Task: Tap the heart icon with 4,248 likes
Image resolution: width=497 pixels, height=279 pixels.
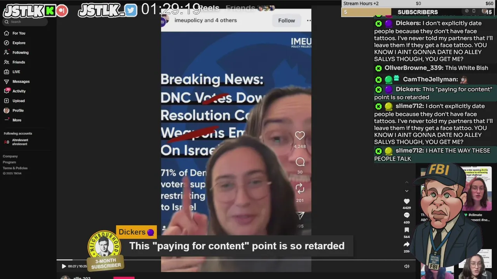Action: click(300, 136)
